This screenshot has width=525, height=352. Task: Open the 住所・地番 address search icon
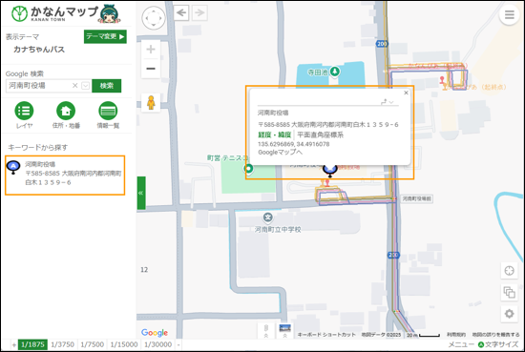click(66, 111)
